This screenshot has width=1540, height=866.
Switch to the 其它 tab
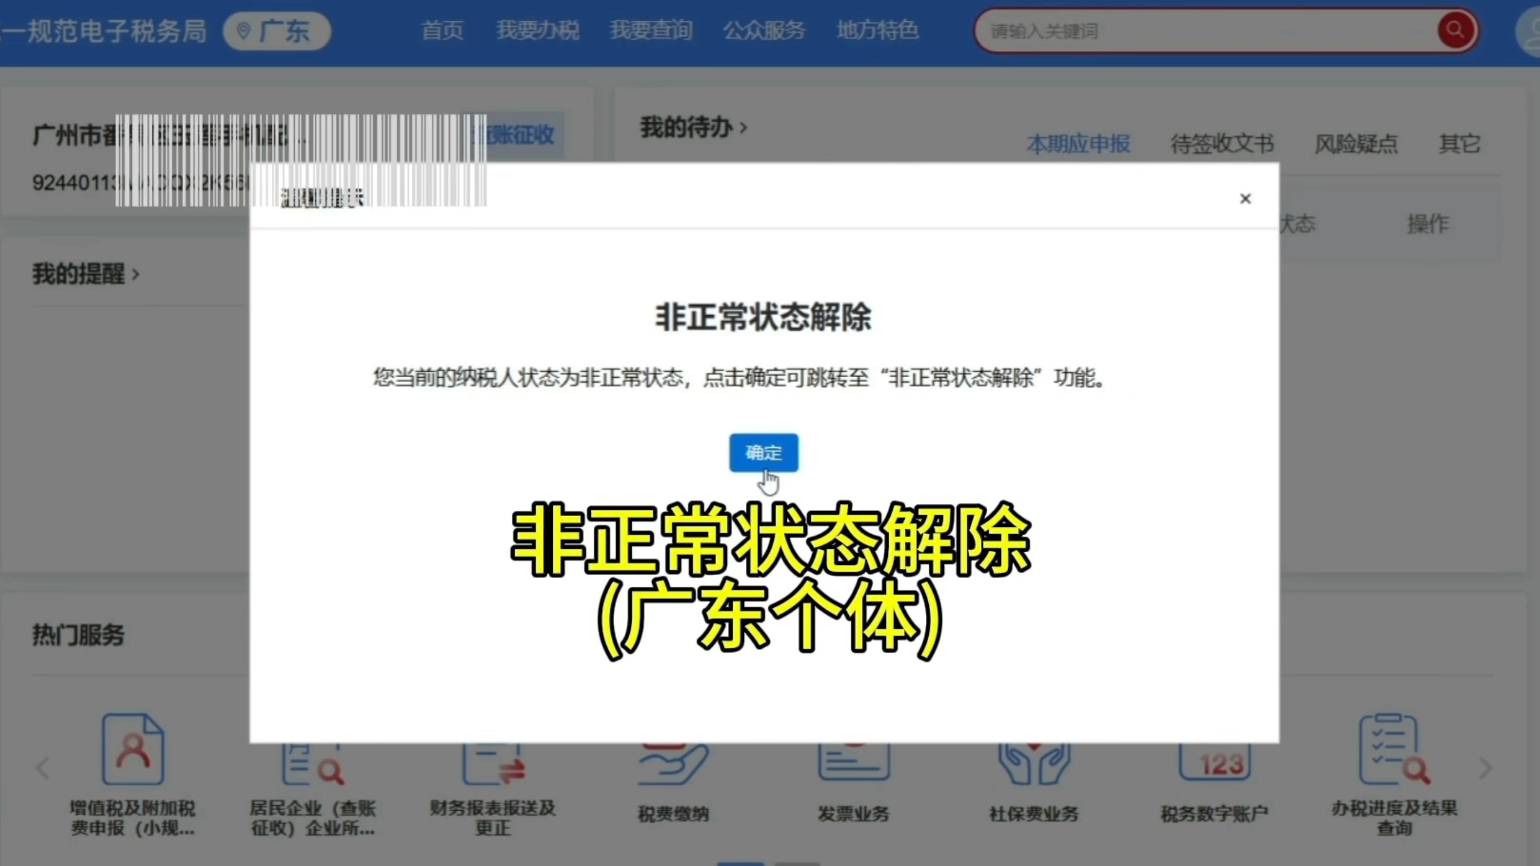(x=1459, y=144)
